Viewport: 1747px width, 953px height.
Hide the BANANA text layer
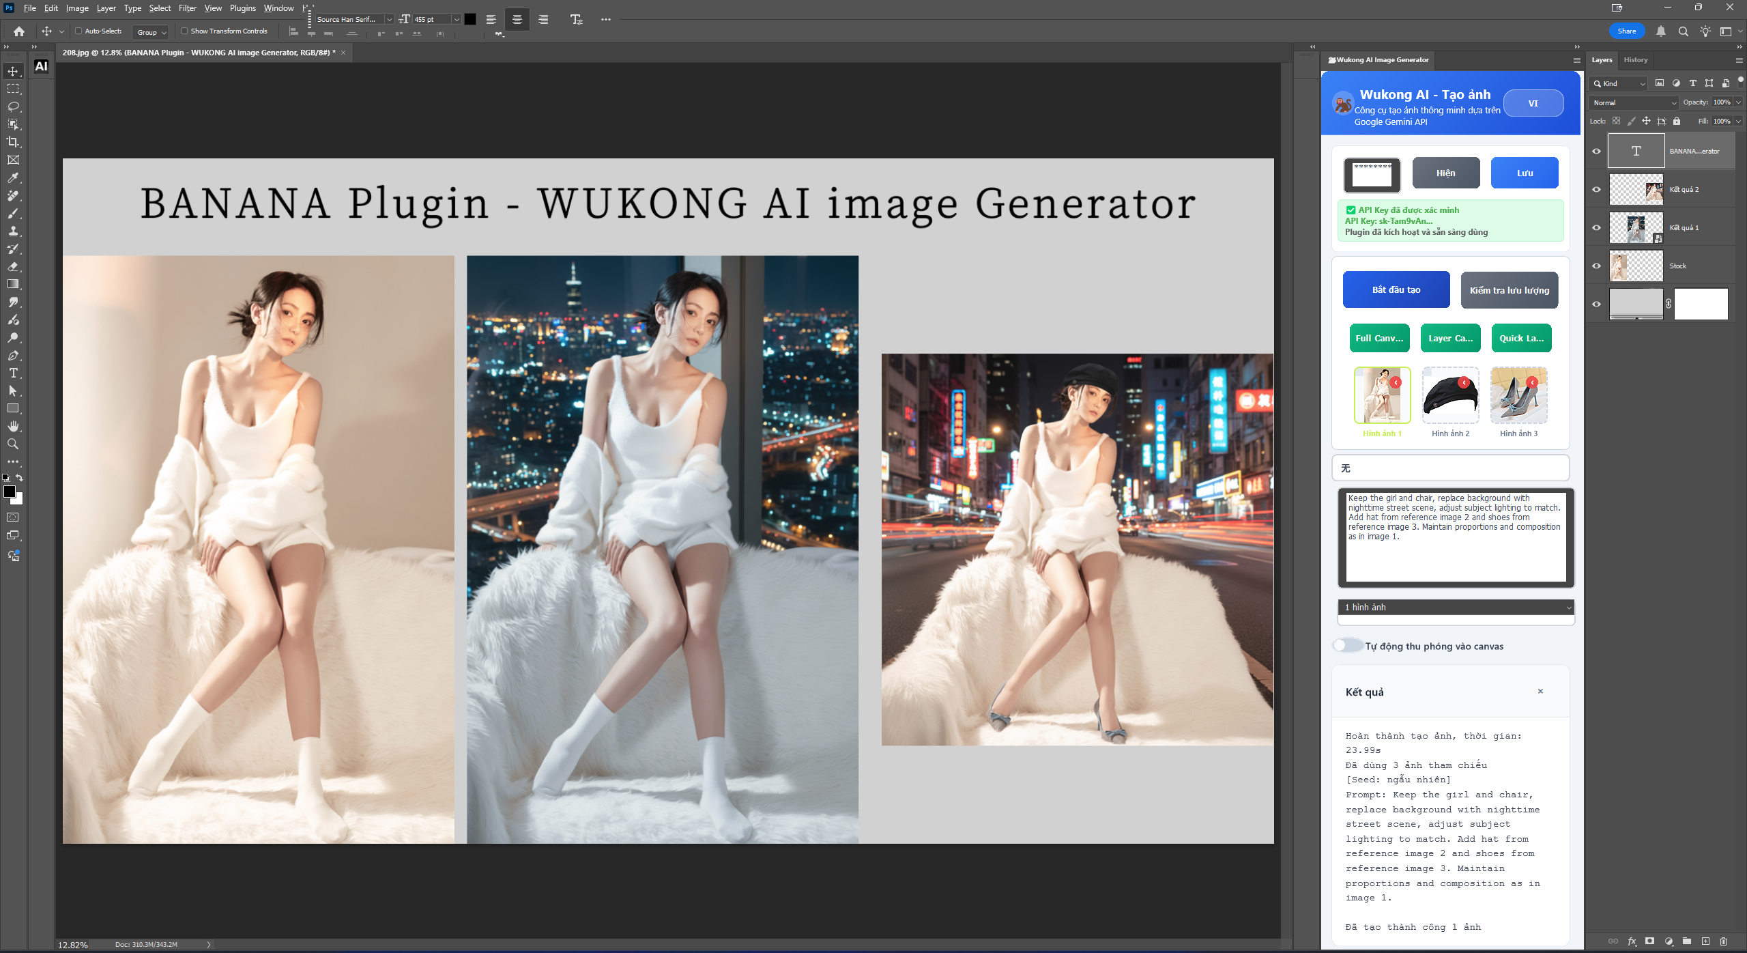tap(1596, 152)
